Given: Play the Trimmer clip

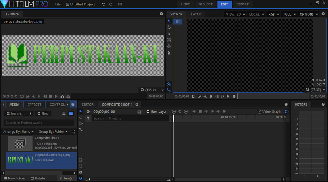Looking at the screenshot, I should [56, 96].
